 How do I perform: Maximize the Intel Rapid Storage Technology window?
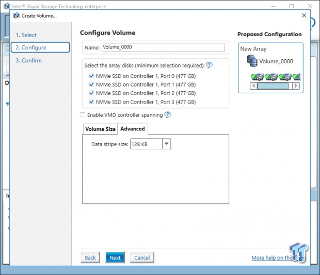pyautogui.click(x=292, y=6)
